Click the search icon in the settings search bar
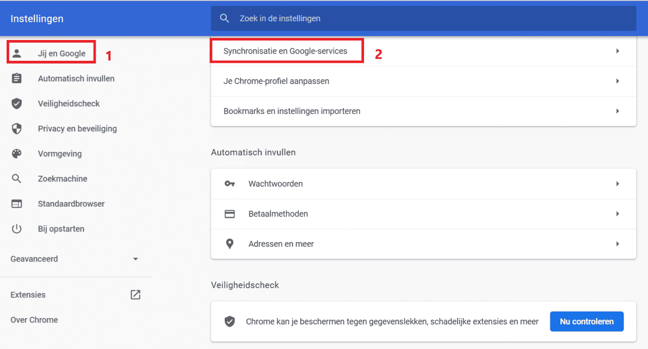Screen dimensions: 648x349 (225, 18)
